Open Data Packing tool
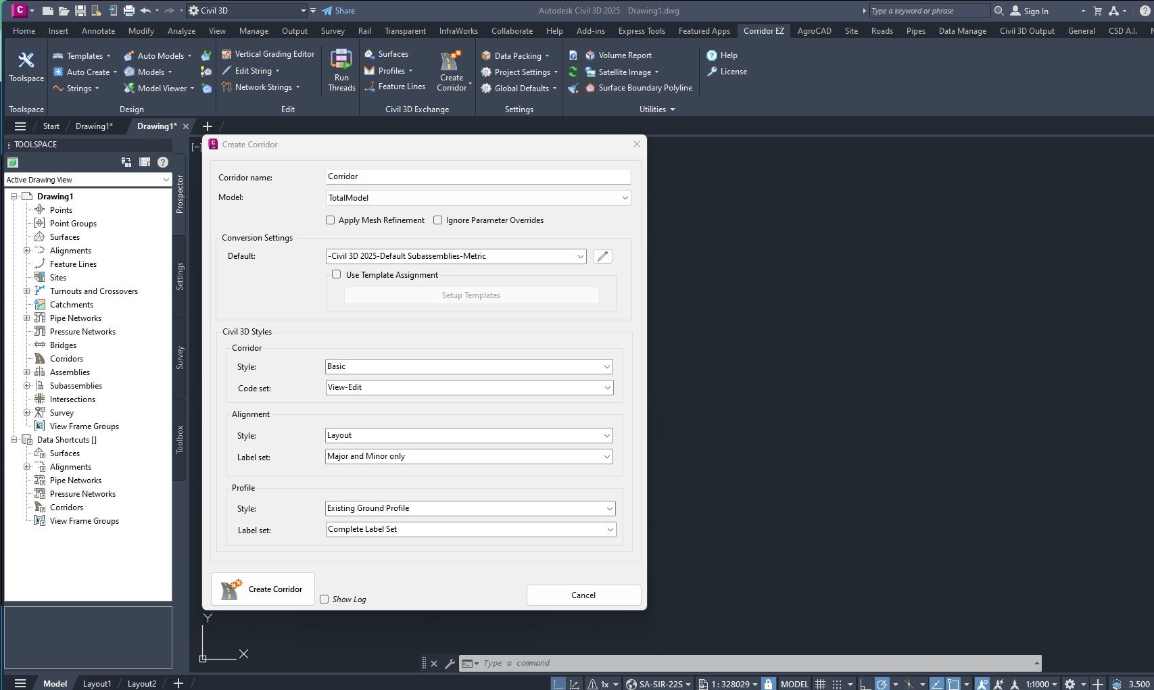This screenshot has height=690, width=1154. (x=514, y=55)
